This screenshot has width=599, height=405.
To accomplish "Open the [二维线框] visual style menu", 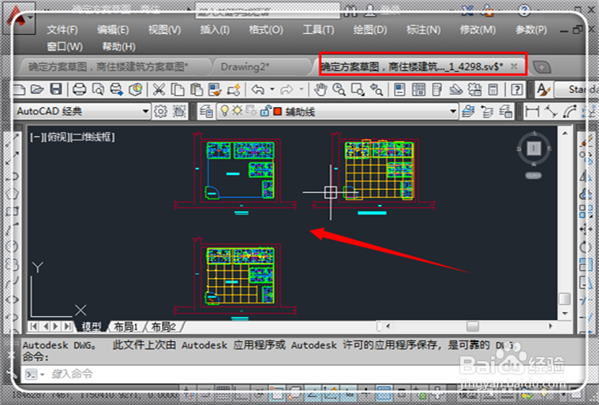I will [92, 137].
